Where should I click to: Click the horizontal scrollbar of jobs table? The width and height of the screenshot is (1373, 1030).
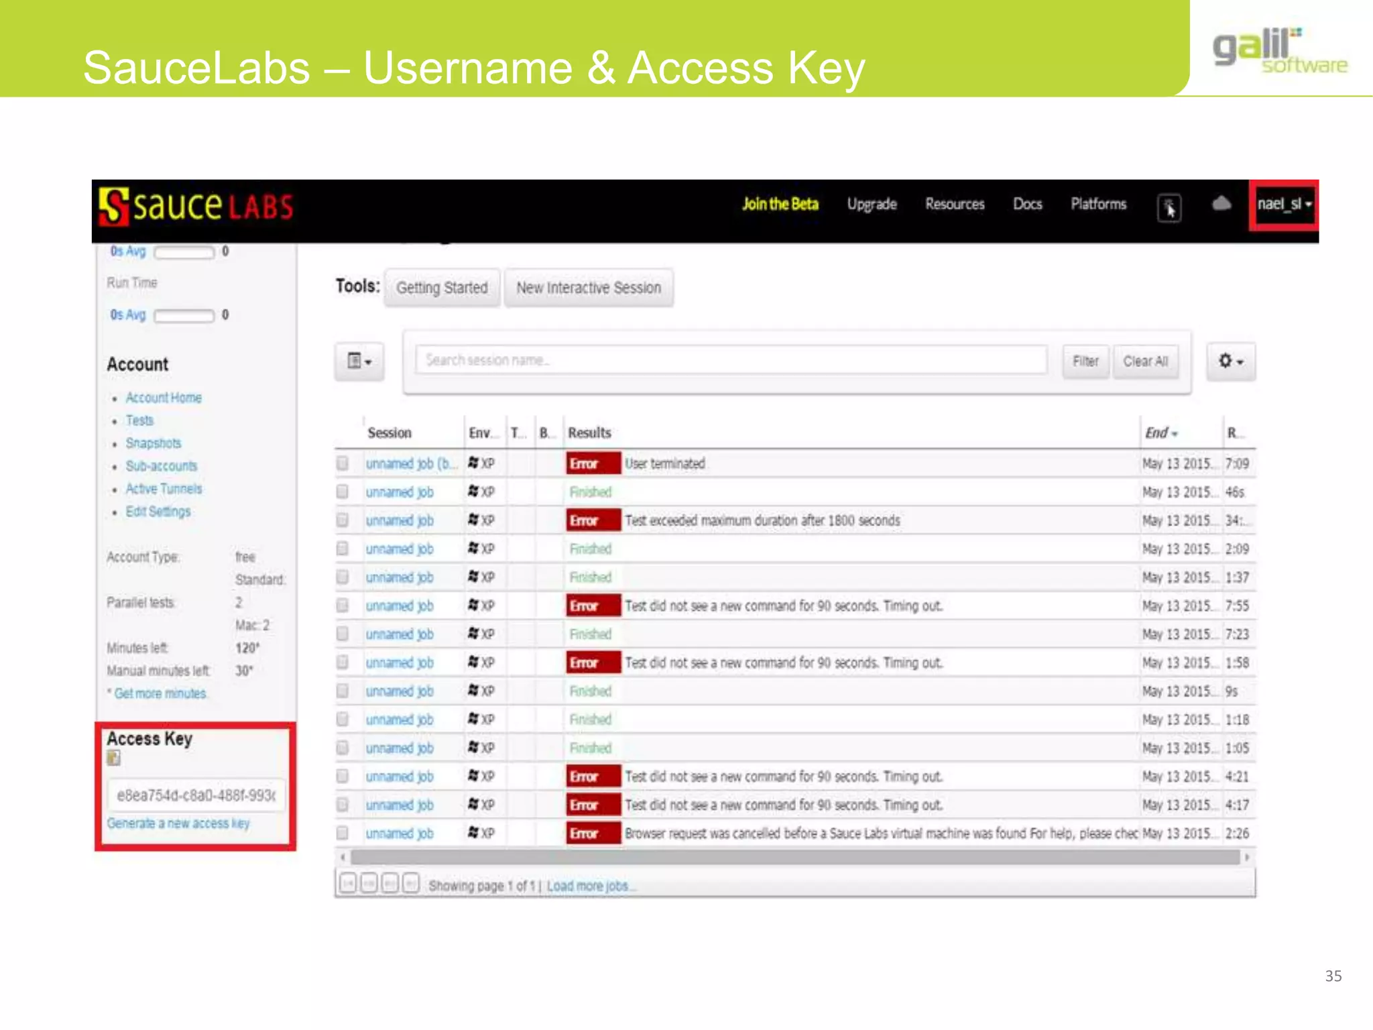[795, 857]
